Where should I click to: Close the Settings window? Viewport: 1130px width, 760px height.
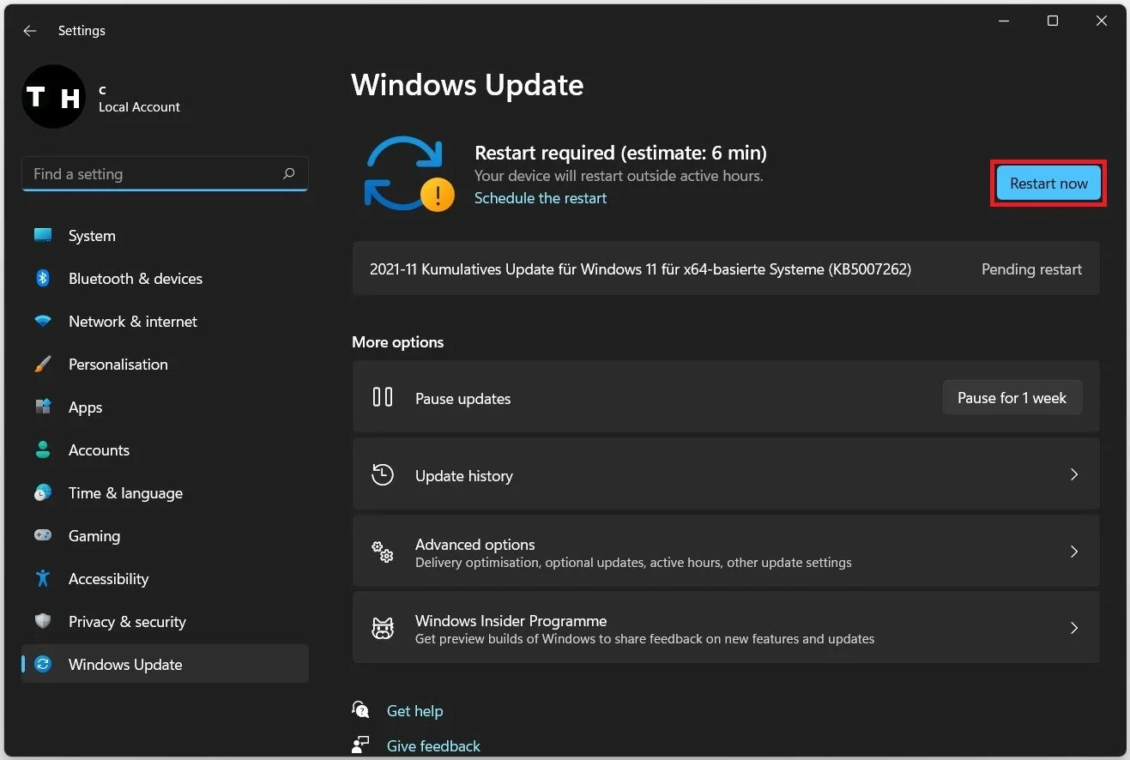pos(1102,21)
